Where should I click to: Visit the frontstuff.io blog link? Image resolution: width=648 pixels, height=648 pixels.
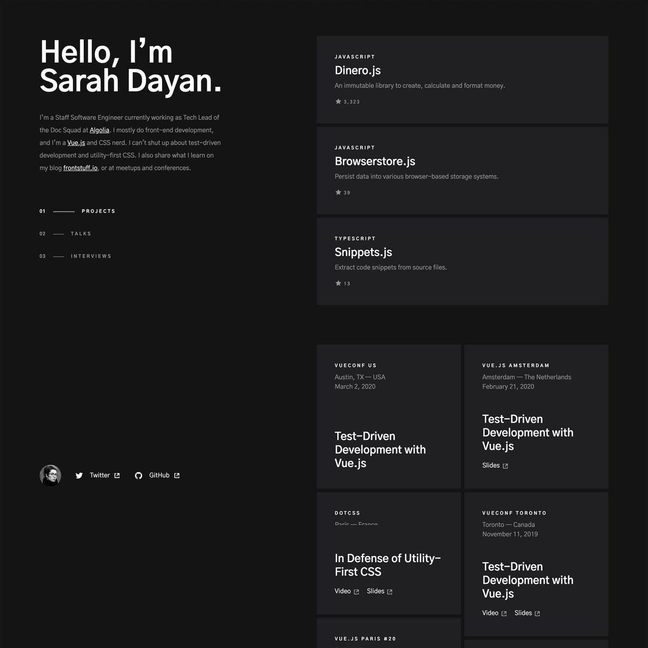tap(80, 168)
